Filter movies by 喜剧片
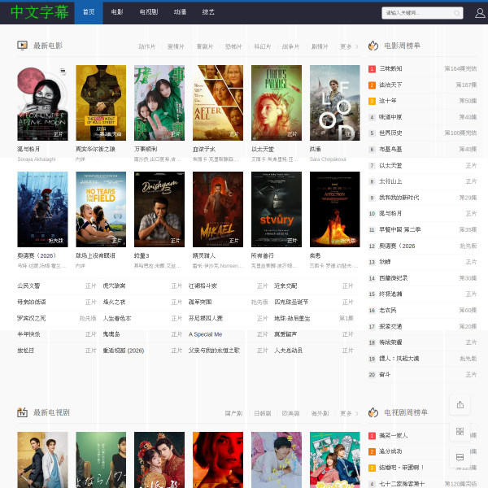The height and width of the screenshot is (488, 488). pyautogui.click(x=205, y=46)
